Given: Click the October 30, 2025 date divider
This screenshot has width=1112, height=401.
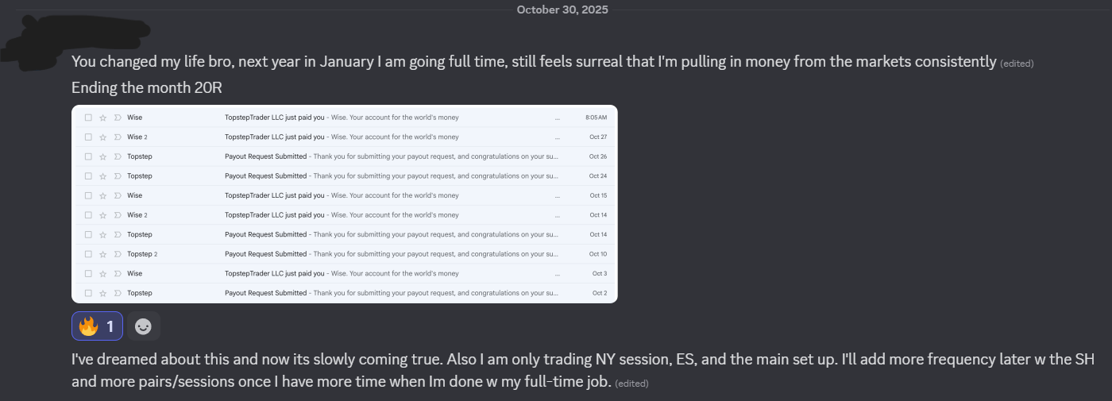Looking at the screenshot, I should pyautogui.click(x=562, y=10).
